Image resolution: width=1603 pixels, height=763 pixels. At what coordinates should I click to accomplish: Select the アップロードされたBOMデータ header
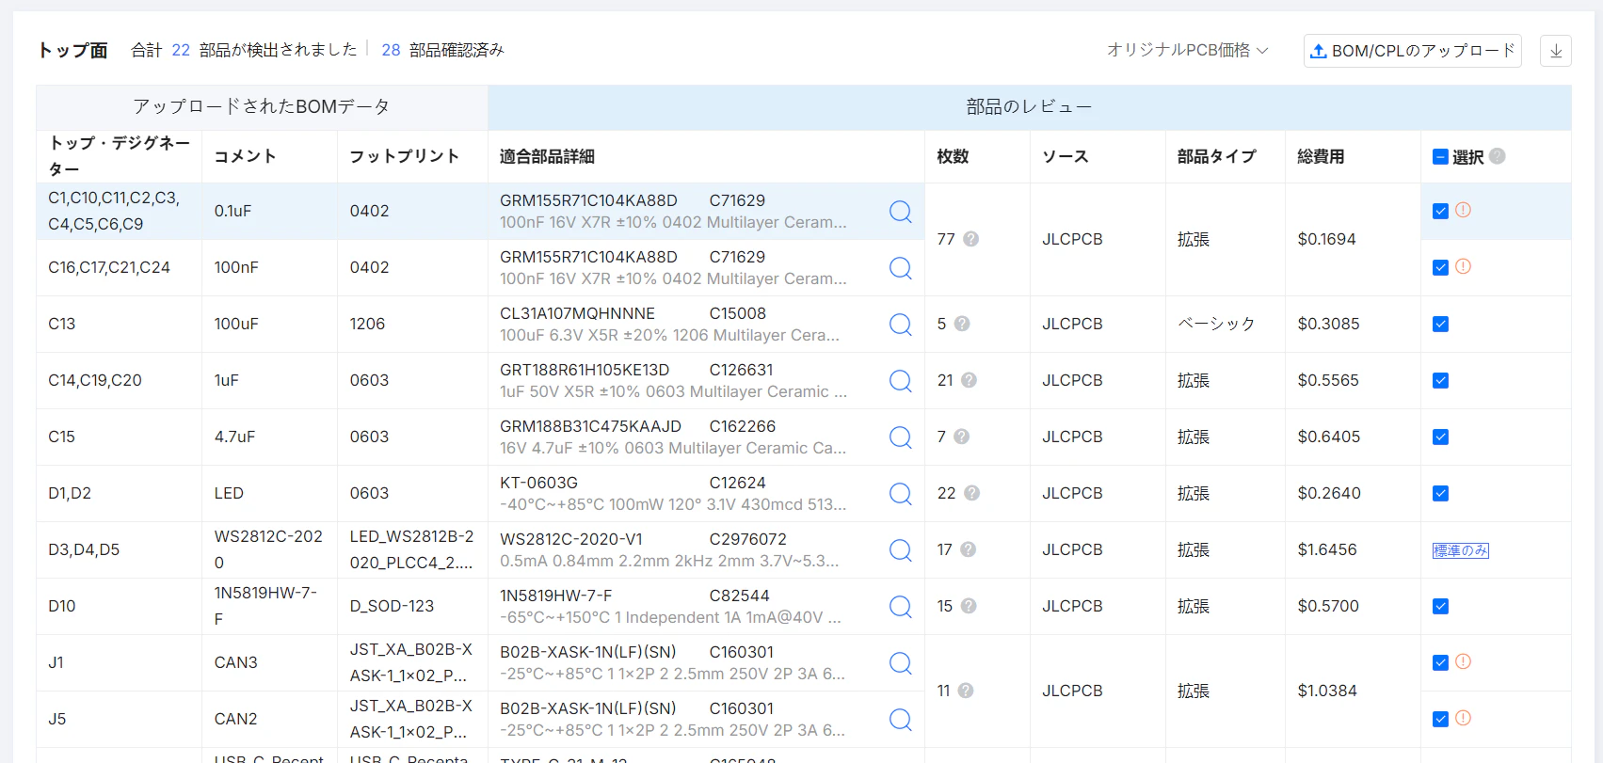coord(262,107)
